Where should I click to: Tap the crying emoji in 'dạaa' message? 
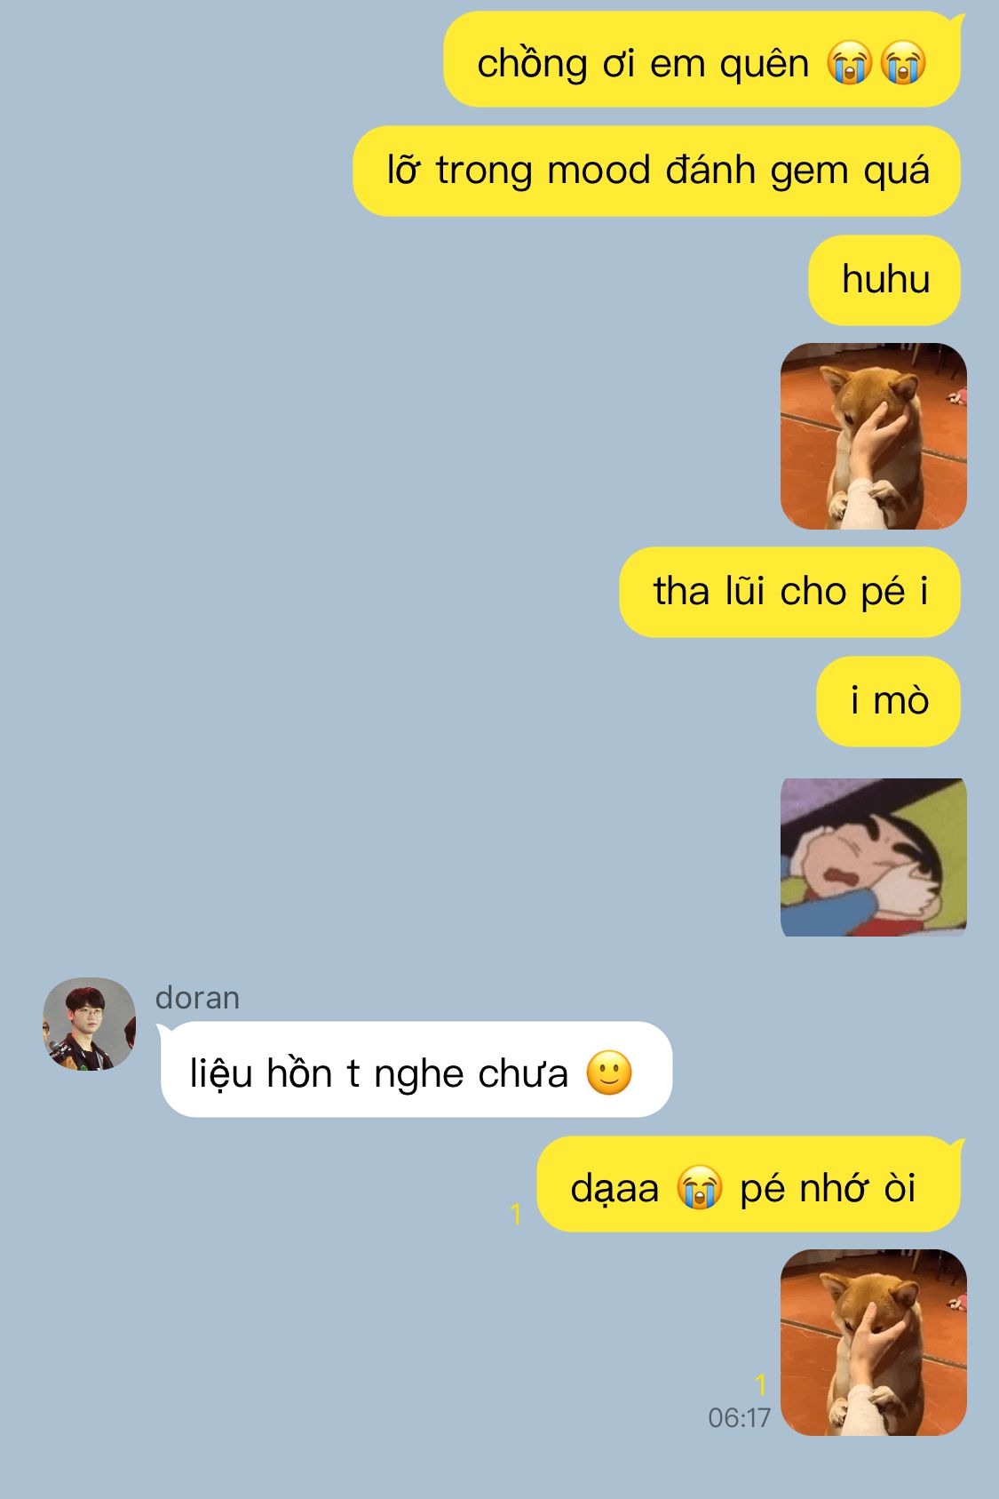(x=699, y=1188)
